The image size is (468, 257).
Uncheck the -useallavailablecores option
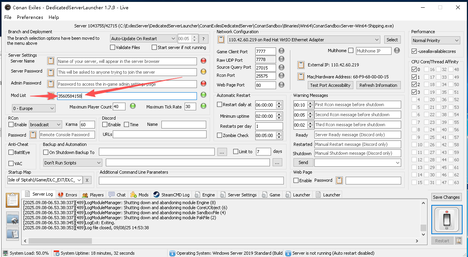(x=414, y=51)
